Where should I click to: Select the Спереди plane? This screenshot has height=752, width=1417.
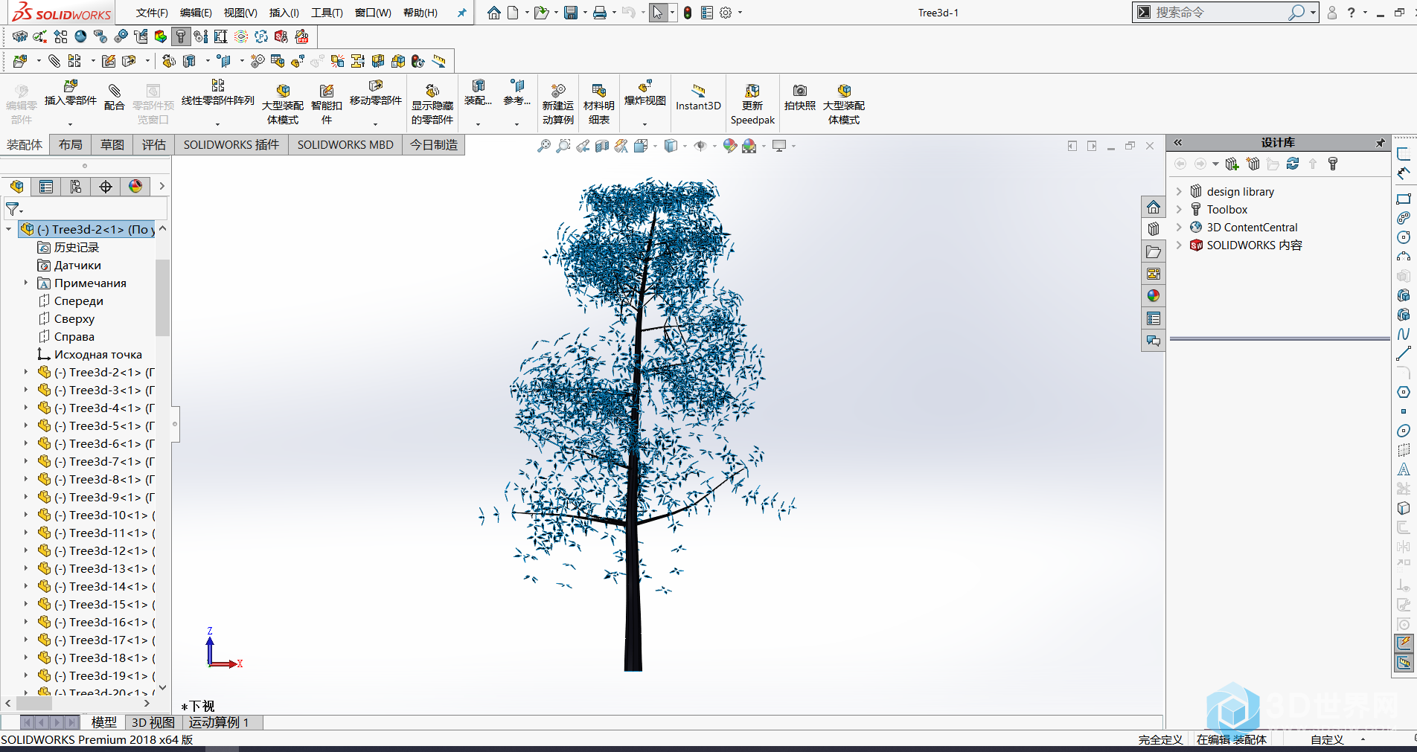click(x=79, y=301)
